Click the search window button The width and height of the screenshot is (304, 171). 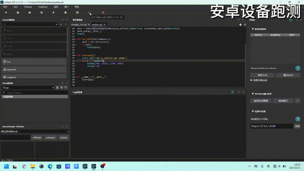tap(283, 101)
